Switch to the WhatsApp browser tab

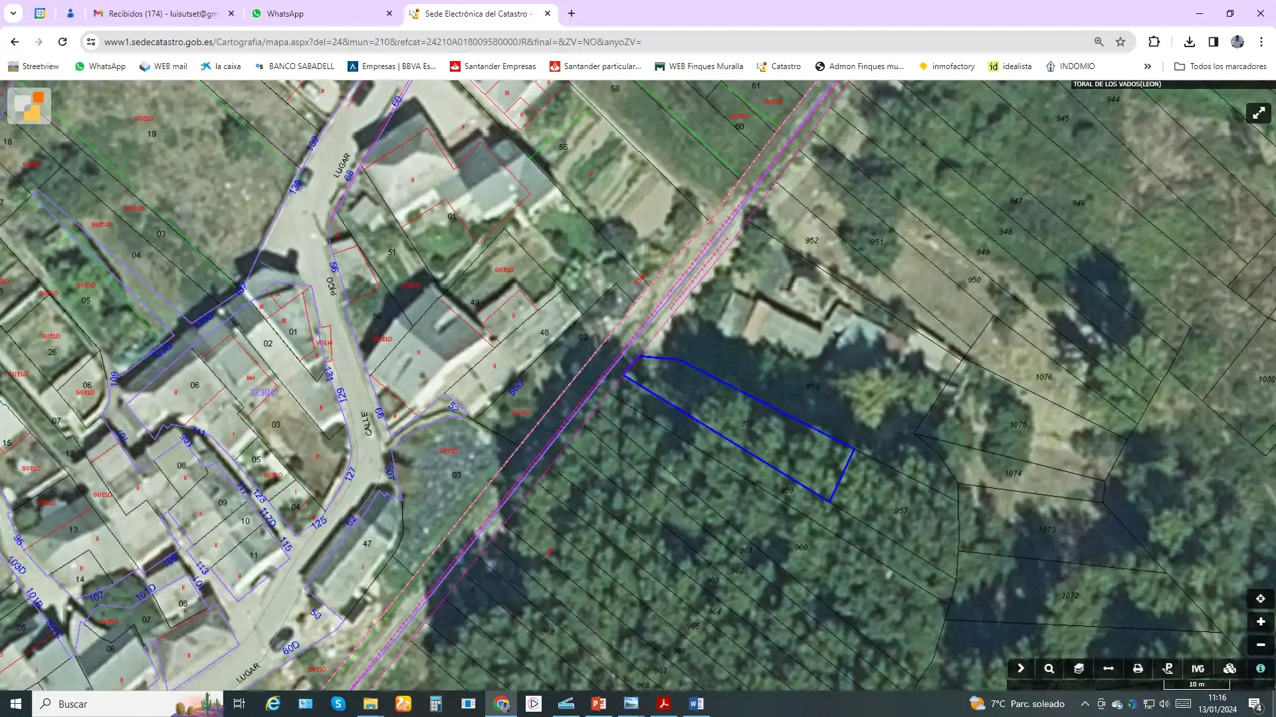tap(322, 13)
